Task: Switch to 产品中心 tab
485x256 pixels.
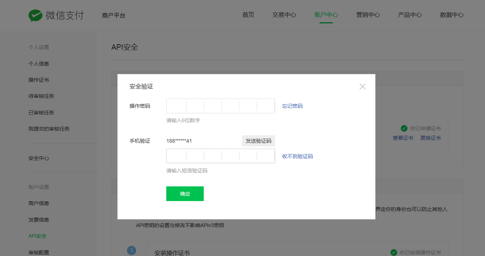Action: click(x=410, y=15)
